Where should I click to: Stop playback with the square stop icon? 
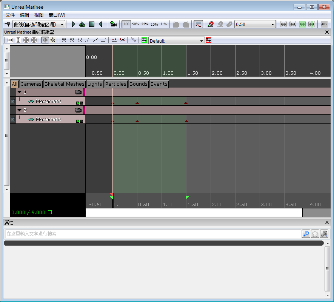click(x=92, y=24)
